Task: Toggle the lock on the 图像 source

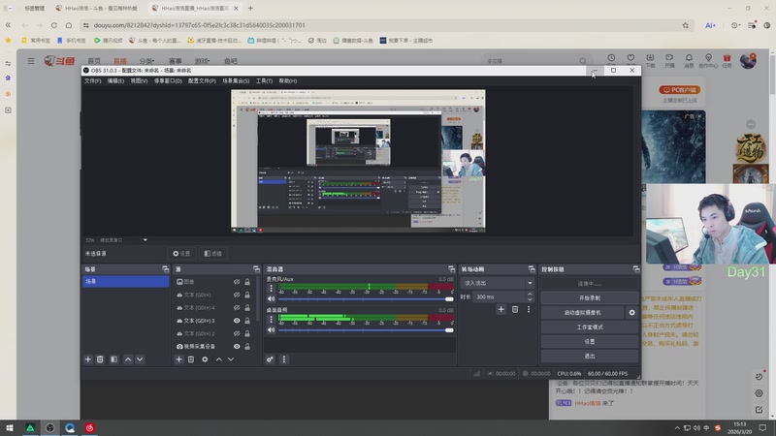Action: [x=249, y=282]
